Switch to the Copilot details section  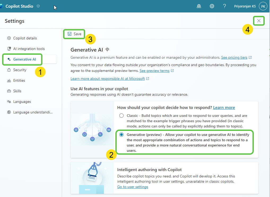[x=25, y=38]
